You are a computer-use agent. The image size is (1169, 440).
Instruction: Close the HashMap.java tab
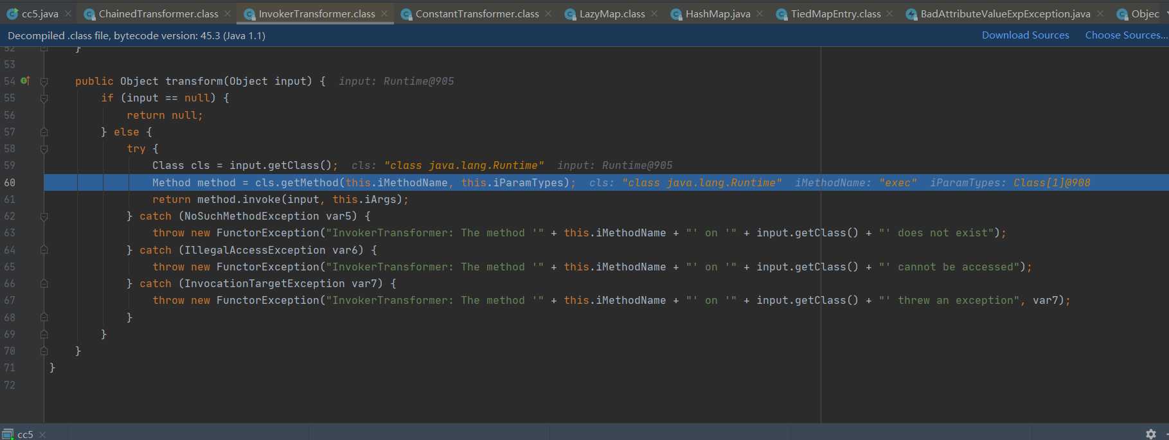coord(760,13)
